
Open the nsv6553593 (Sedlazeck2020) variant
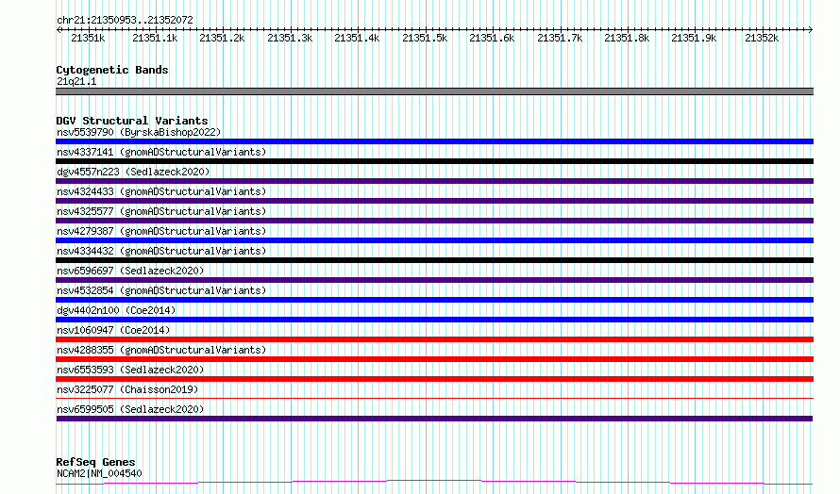[130, 370]
